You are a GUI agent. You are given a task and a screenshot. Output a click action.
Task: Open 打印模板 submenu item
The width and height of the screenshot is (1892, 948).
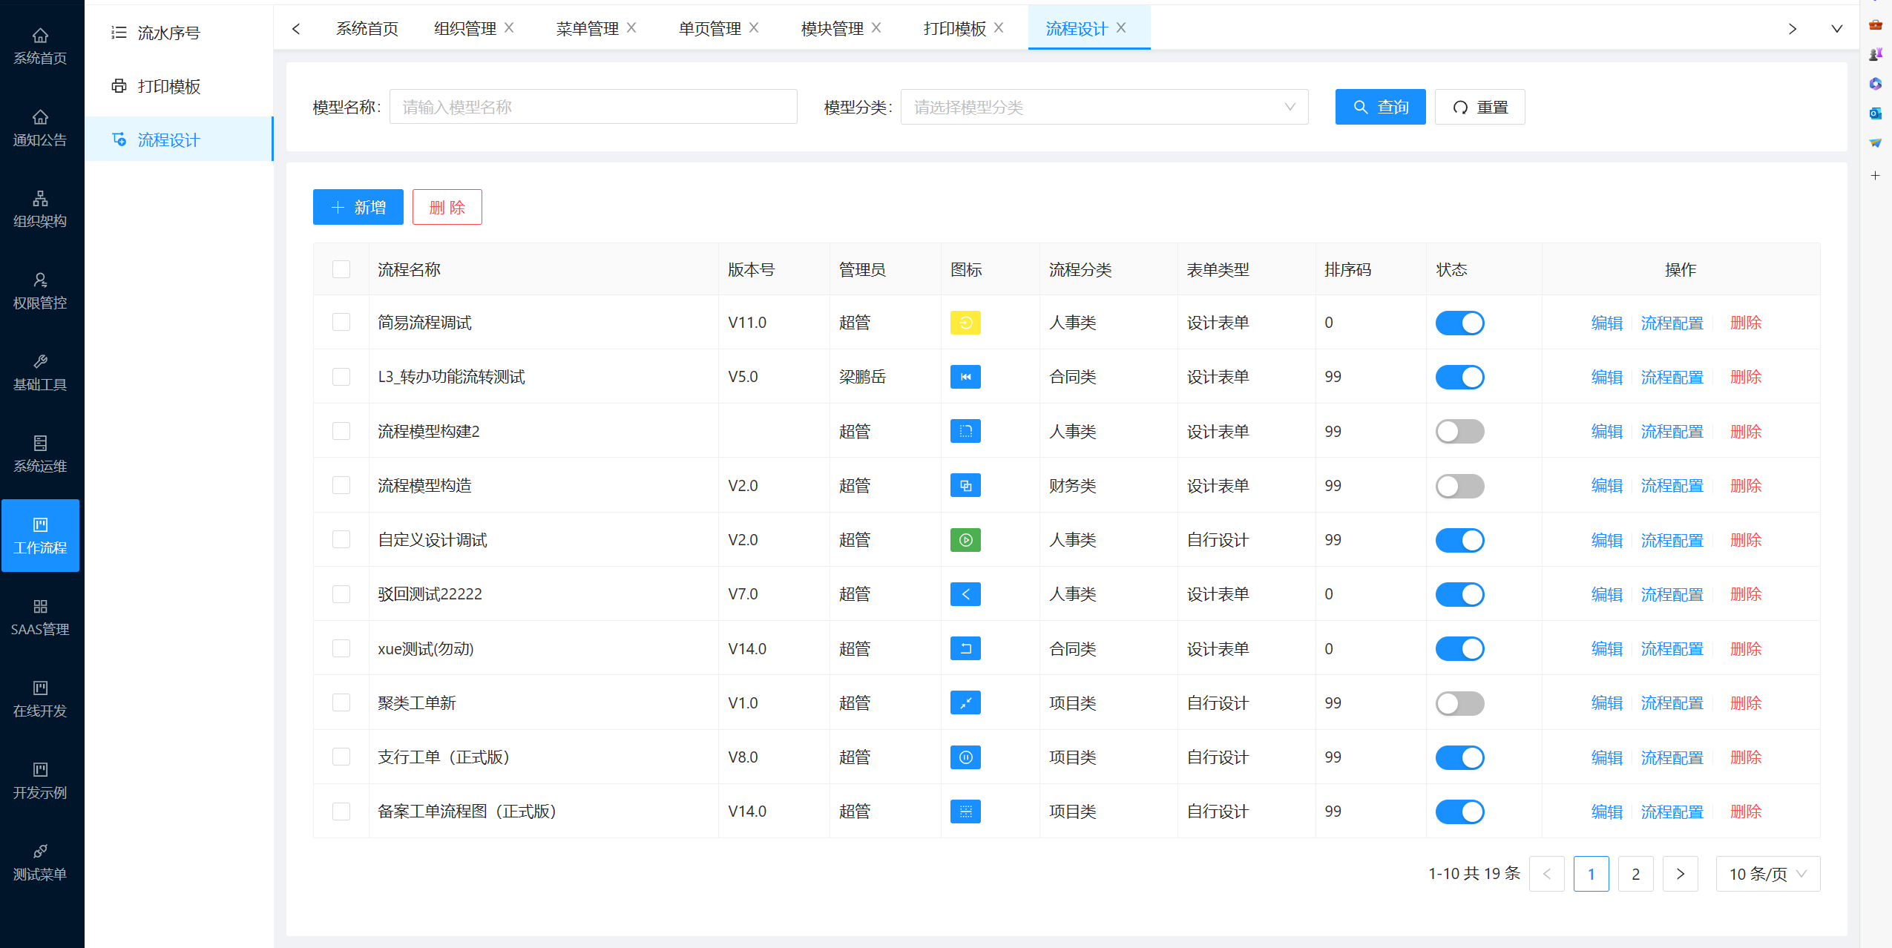179,86
